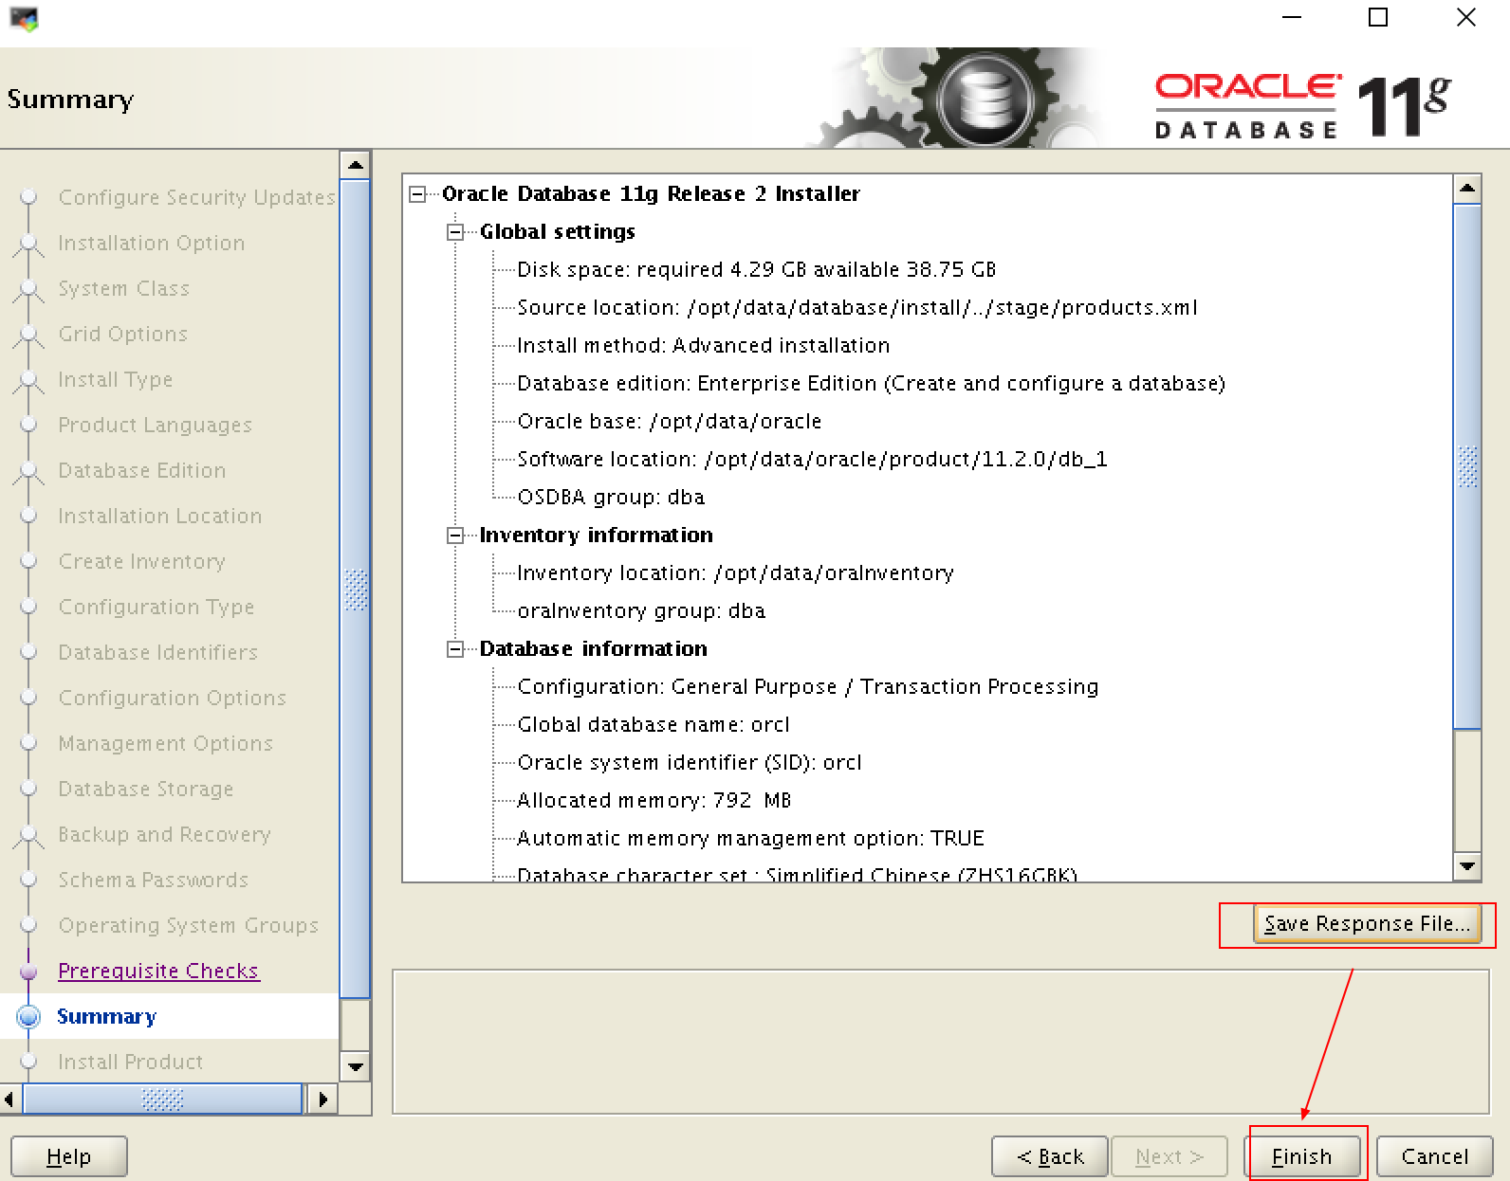Click Save Response File button
This screenshot has height=1181, width=1510.
(1366, 924)
